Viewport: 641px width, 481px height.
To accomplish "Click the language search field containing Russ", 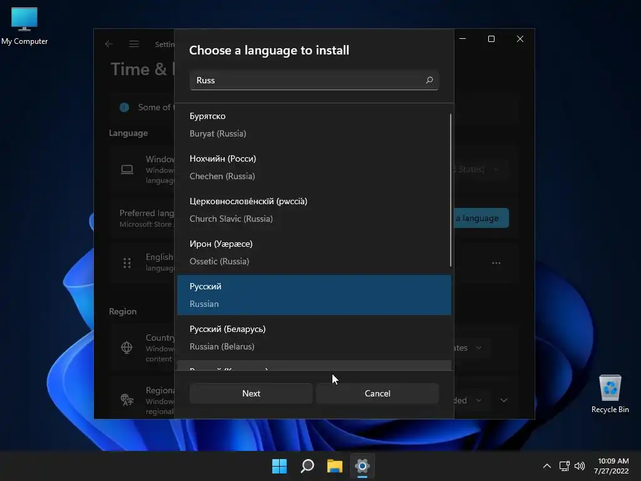I will pyautogui.click(x=314, y=80).
